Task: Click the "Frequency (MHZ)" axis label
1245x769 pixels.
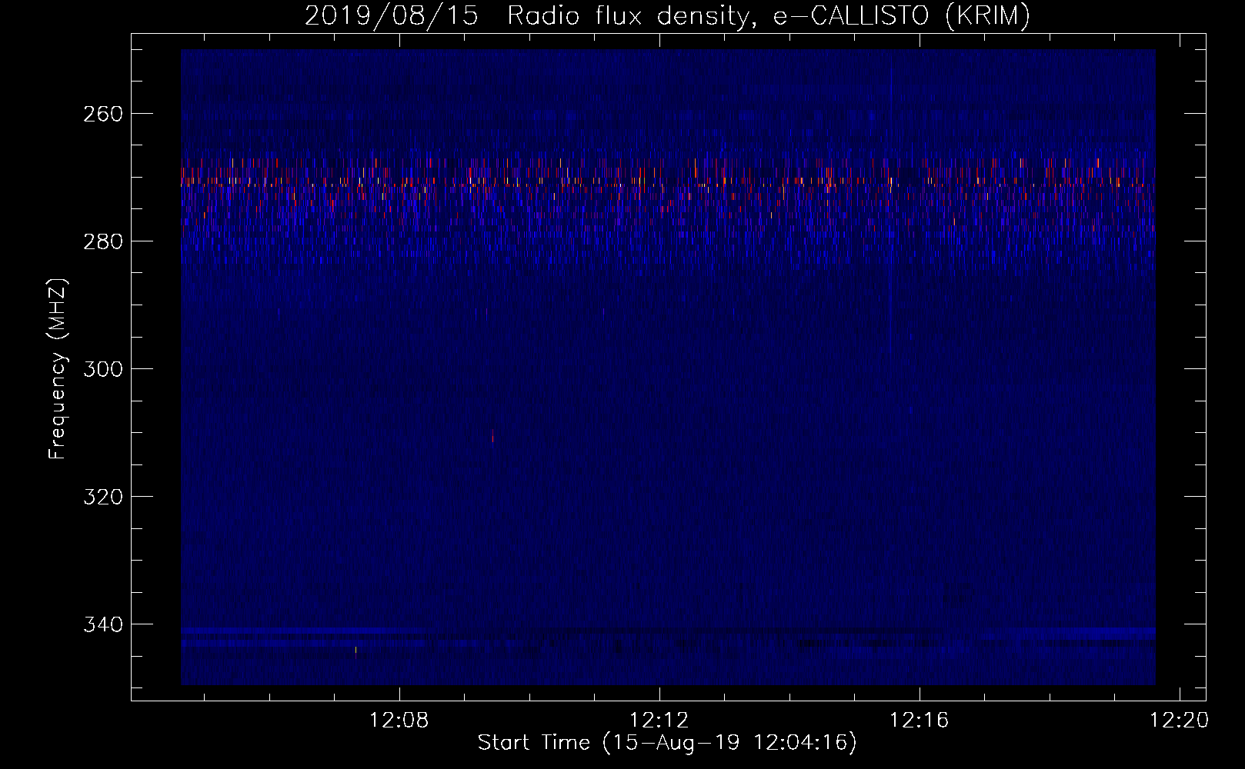Action: [58, 368]
